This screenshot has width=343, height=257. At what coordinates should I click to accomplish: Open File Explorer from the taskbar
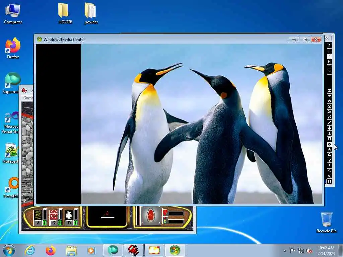click(x=71, y=250)
